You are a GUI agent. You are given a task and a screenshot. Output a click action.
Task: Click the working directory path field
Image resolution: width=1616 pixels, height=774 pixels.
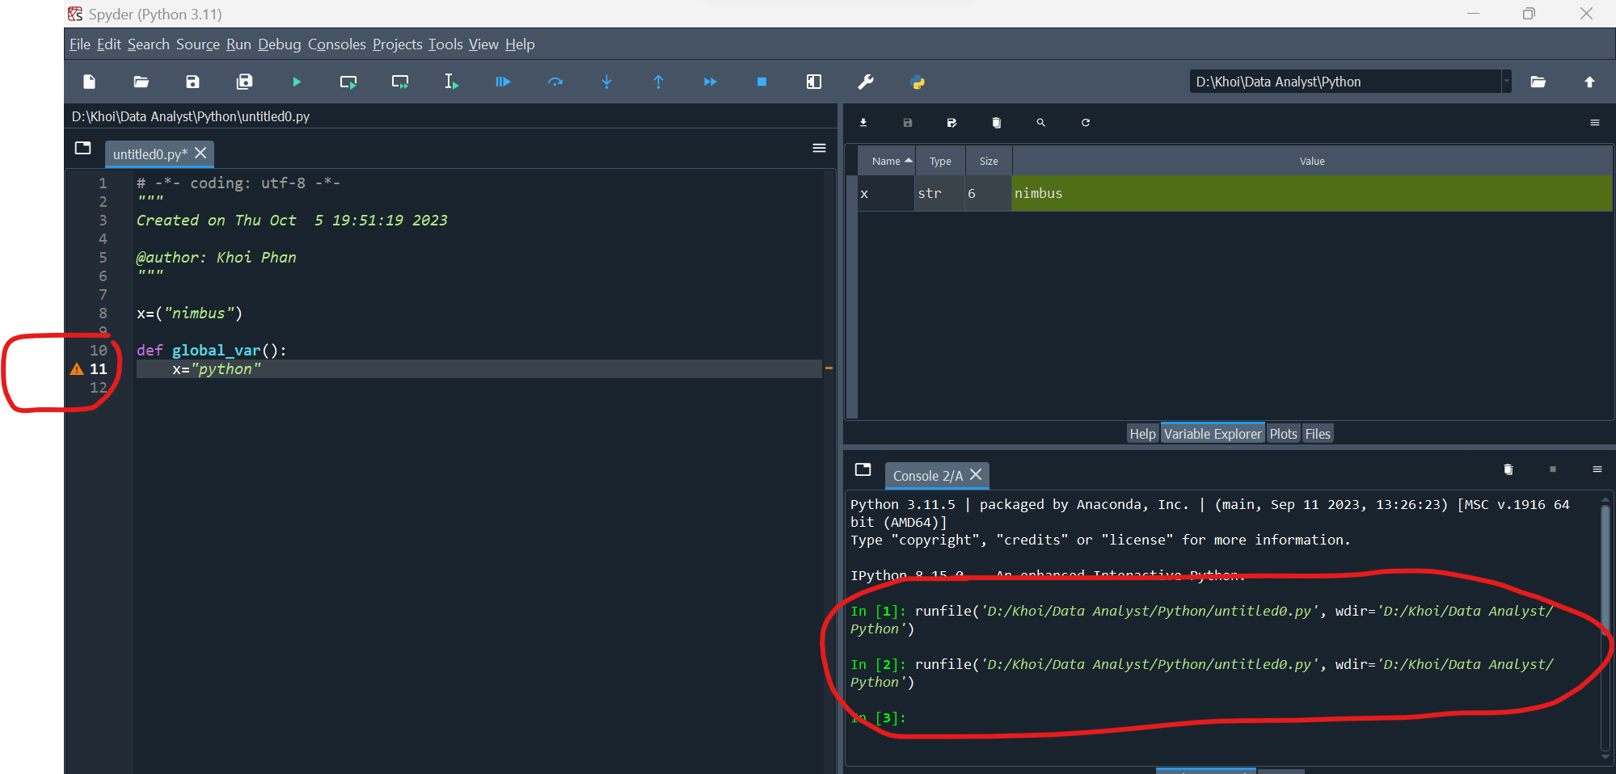(x=1345, y=82)
